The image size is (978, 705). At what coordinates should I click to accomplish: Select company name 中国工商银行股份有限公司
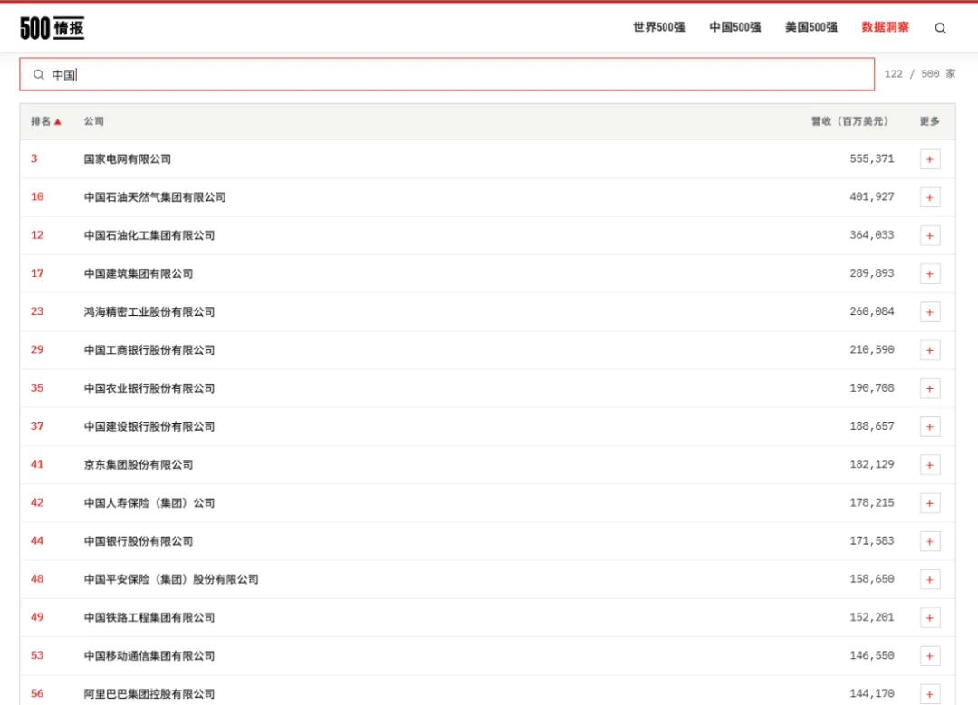coord(149,350)
